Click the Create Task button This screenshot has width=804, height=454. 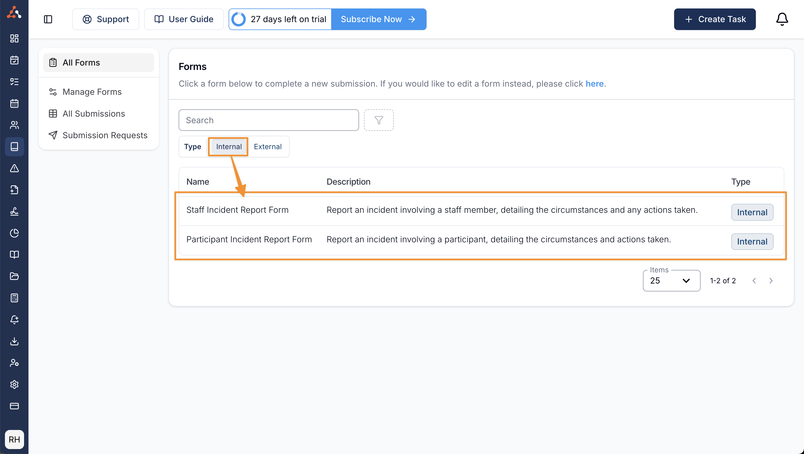click(715, 19)
